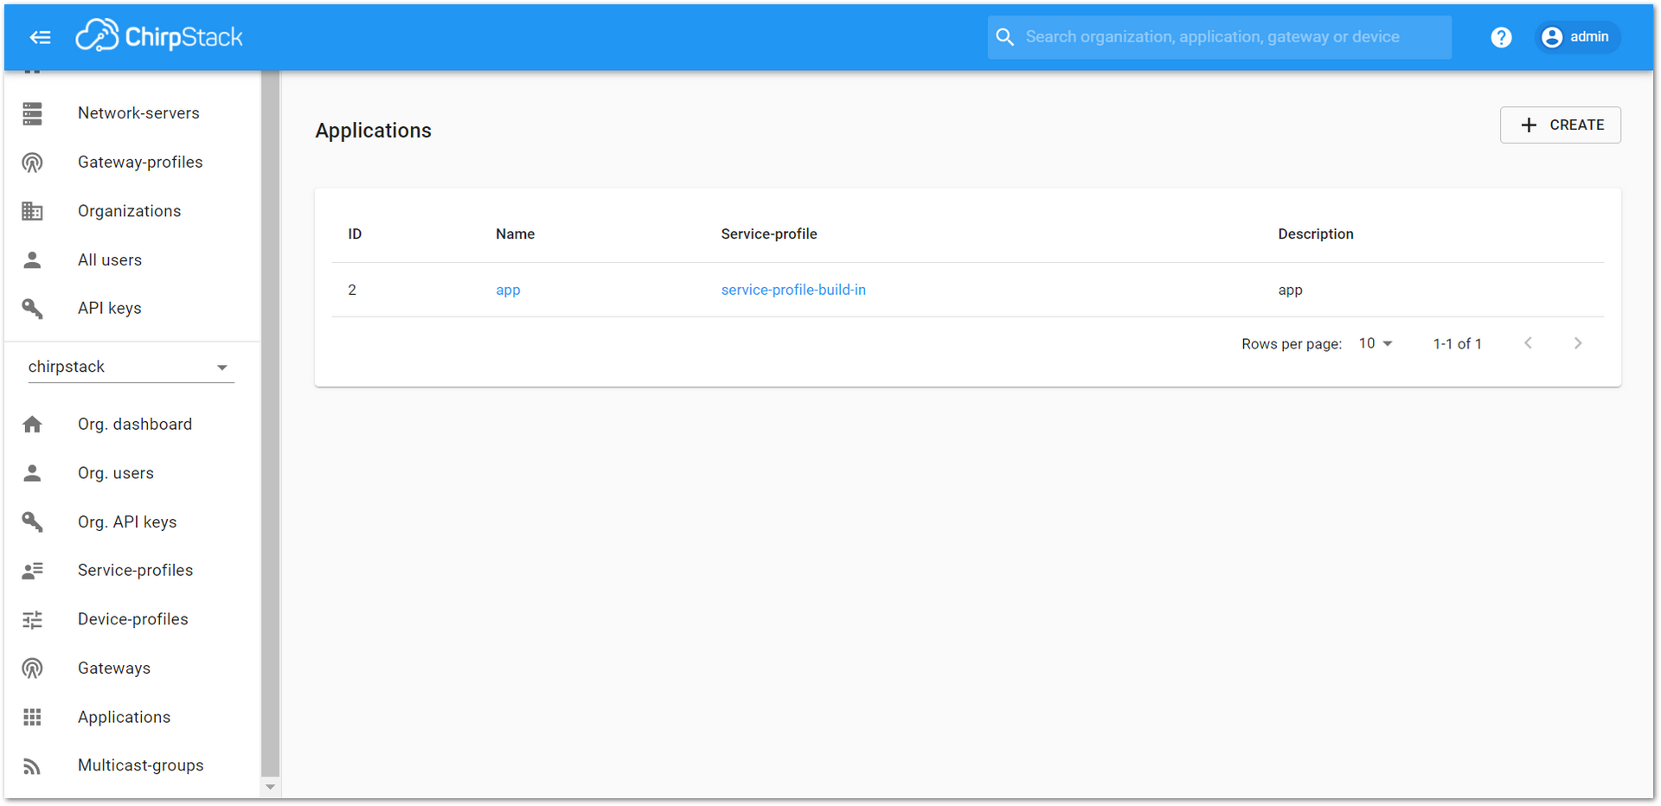Open Network-servers menu item
Screen dimensions: 1661x806
138,113
